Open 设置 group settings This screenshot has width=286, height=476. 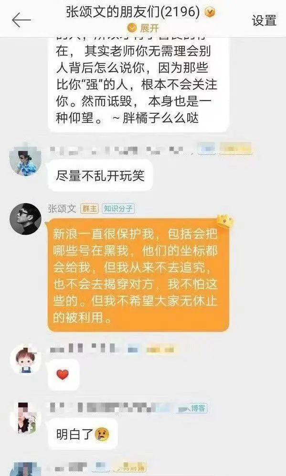(x=264, y=21)
